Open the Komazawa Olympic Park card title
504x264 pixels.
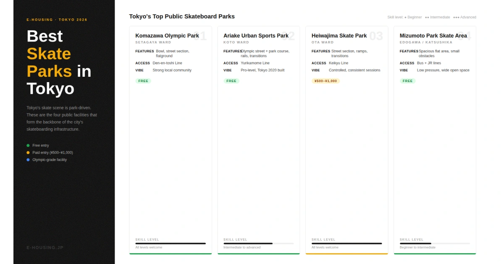[167, 36]
